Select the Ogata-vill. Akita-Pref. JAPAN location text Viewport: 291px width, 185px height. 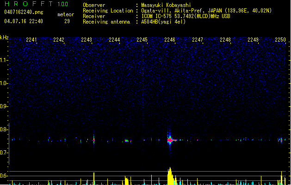[206, 11]
